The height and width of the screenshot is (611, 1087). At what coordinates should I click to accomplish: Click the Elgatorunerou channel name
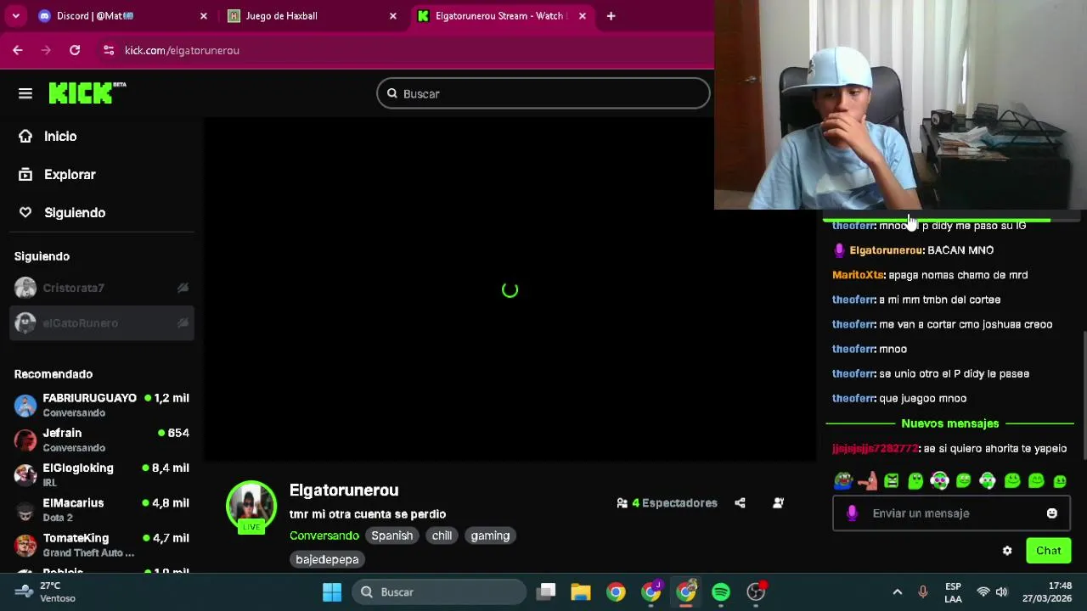(344, 490)
